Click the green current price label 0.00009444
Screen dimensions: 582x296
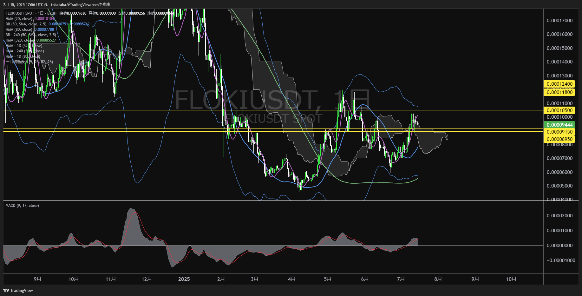(x=560, y=125)
